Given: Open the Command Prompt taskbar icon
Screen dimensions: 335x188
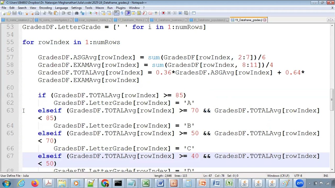Looking at the screenshot, I should [x=118, y=183].
